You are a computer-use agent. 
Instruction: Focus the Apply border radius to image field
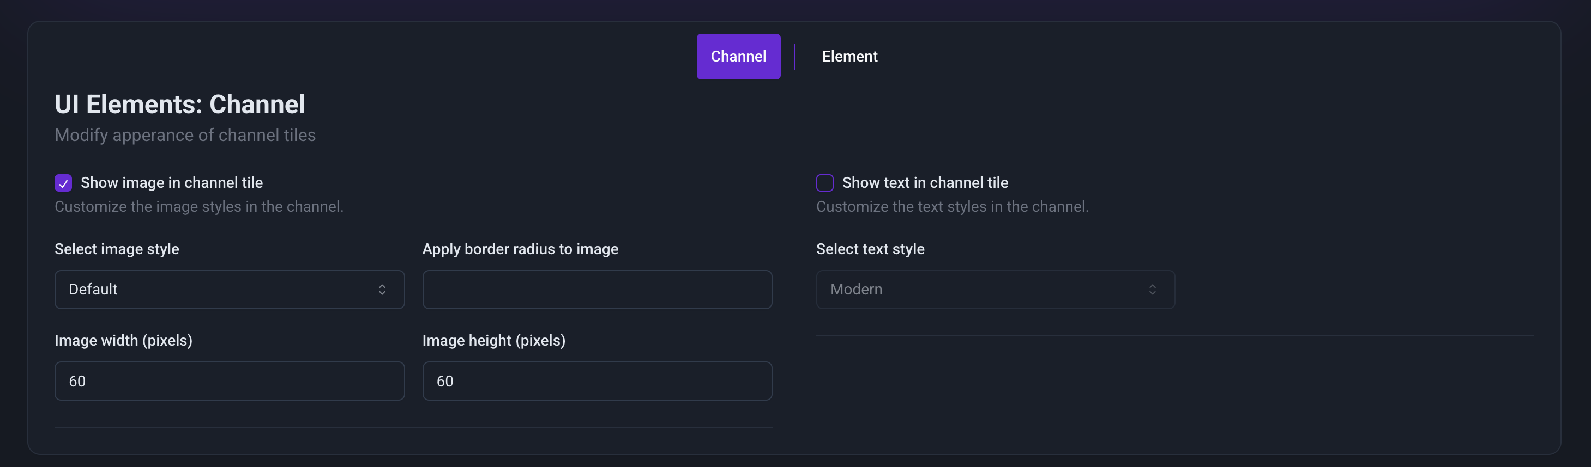pyautogui.click(x=596, y=290)
